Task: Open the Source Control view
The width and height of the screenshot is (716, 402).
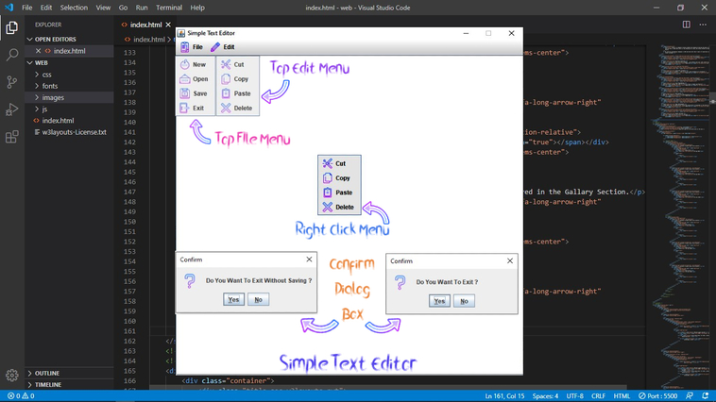Action: click(12, 83)
